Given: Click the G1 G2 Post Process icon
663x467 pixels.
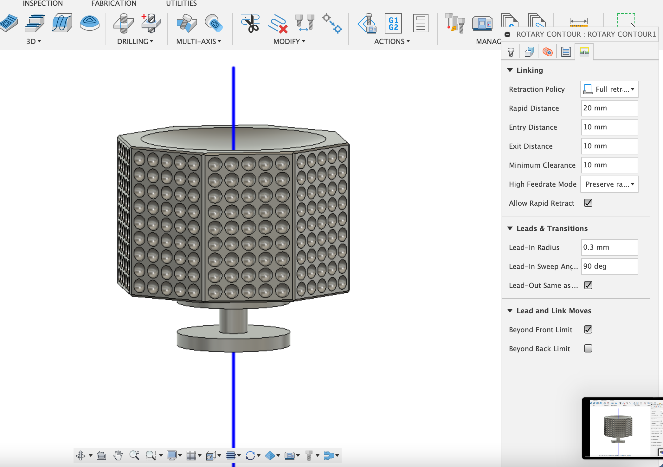Looking at the screenshot, I should [393, 23].
